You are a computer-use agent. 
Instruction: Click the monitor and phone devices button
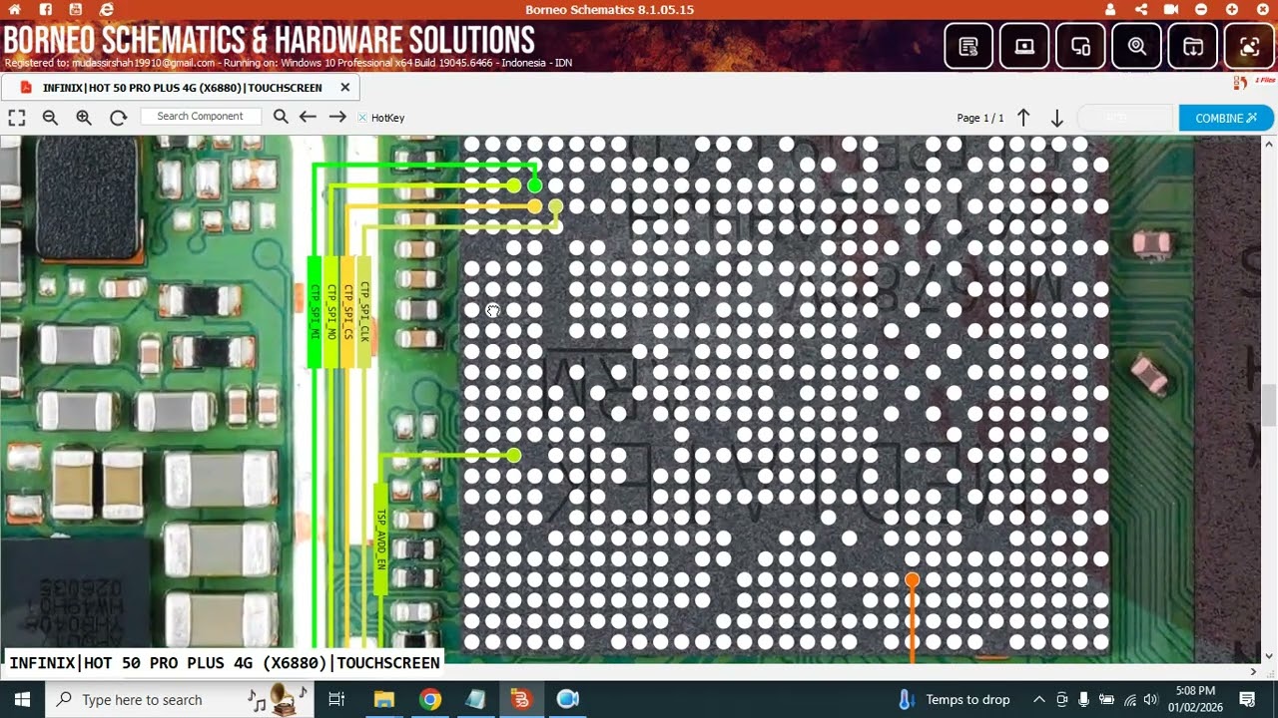click(1080, 46)
